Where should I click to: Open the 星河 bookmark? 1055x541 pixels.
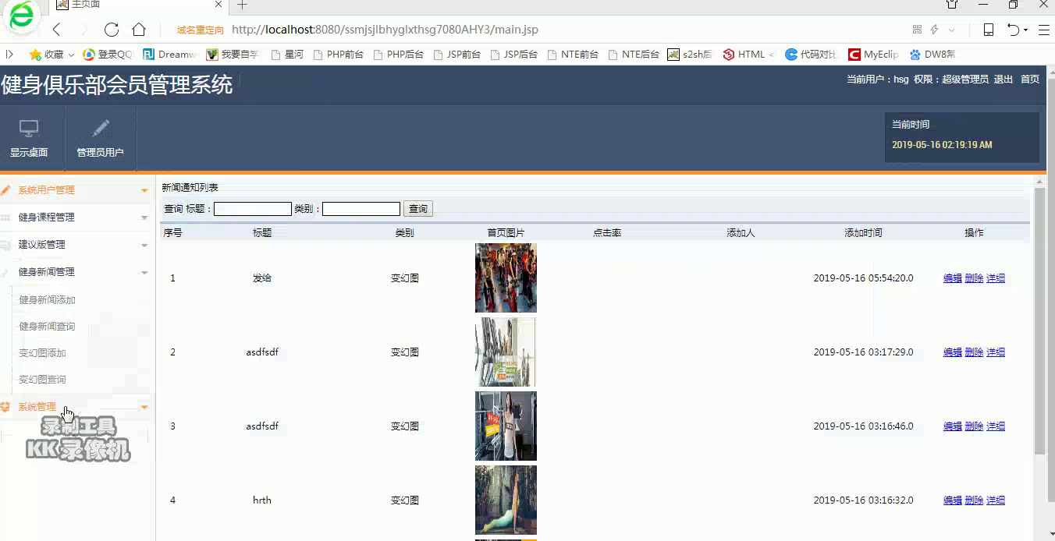(x=286, y=55)
